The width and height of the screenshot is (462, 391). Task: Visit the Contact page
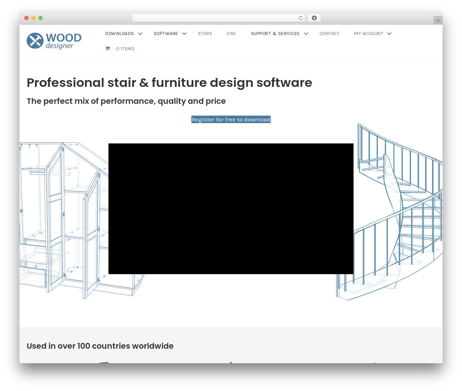[x=330, y=34]
